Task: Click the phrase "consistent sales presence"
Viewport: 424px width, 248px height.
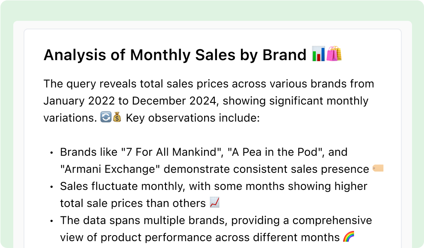Action: [x=301, y=169]
